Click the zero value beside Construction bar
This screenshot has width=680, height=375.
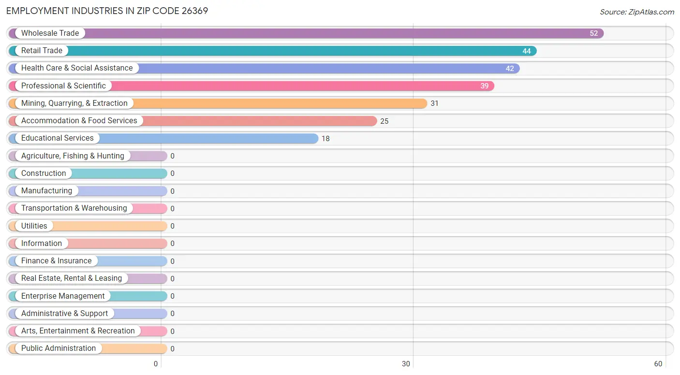coord(172,173)
